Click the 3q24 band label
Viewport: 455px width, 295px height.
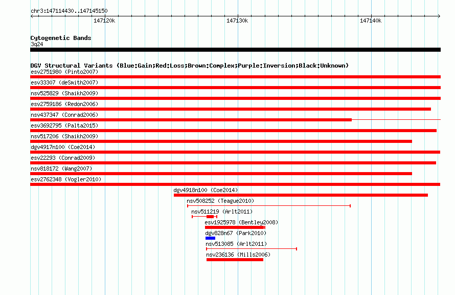[x=37, y=44]
